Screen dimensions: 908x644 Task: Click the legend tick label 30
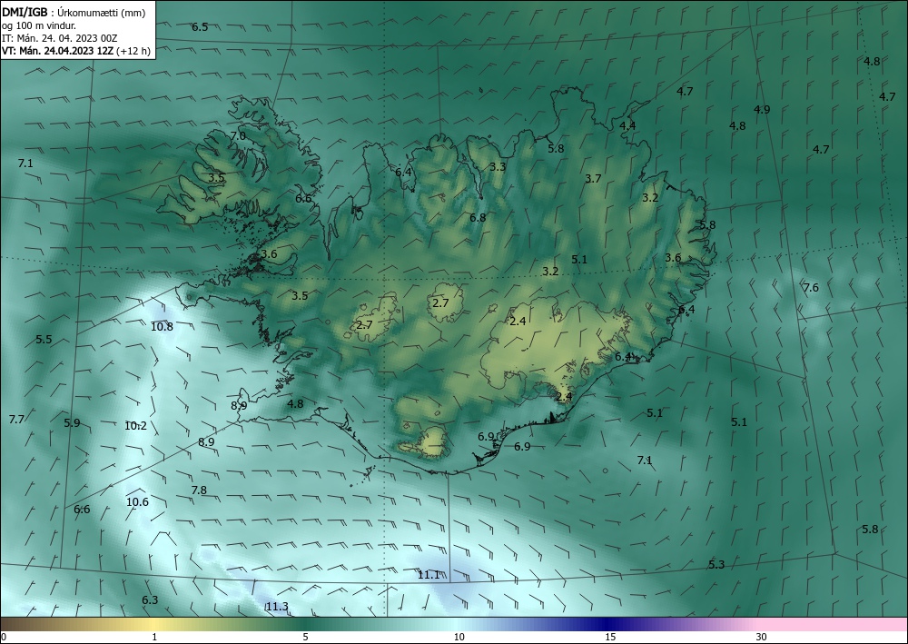(x=762, y=638)
